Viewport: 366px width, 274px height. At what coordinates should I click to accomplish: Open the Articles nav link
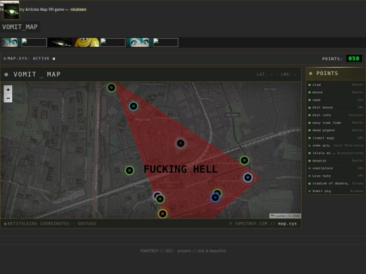[33, 9]
